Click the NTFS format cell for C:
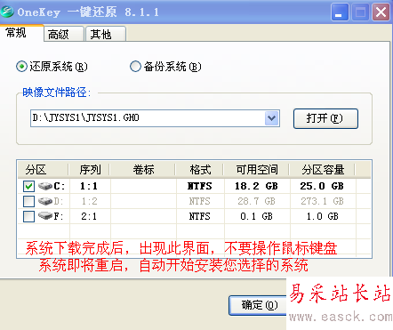This screenshot has width=393, height=330. (200, 186)
